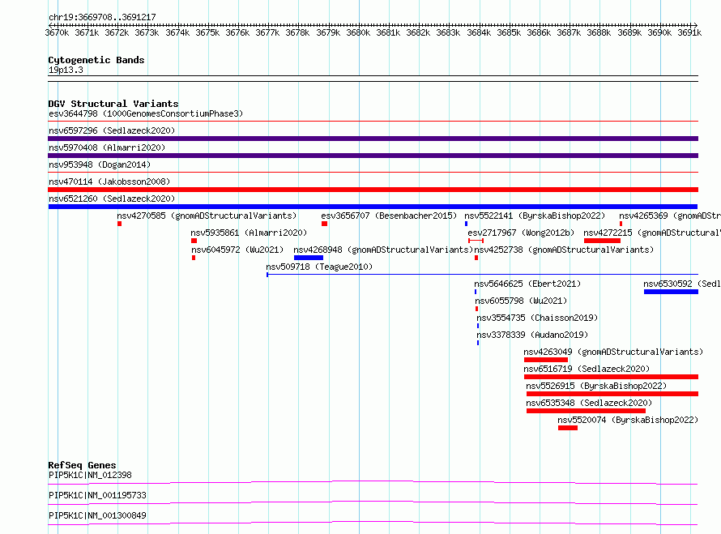
Task: Click the 3685k ruler tick label
Action: click(509, 32)
